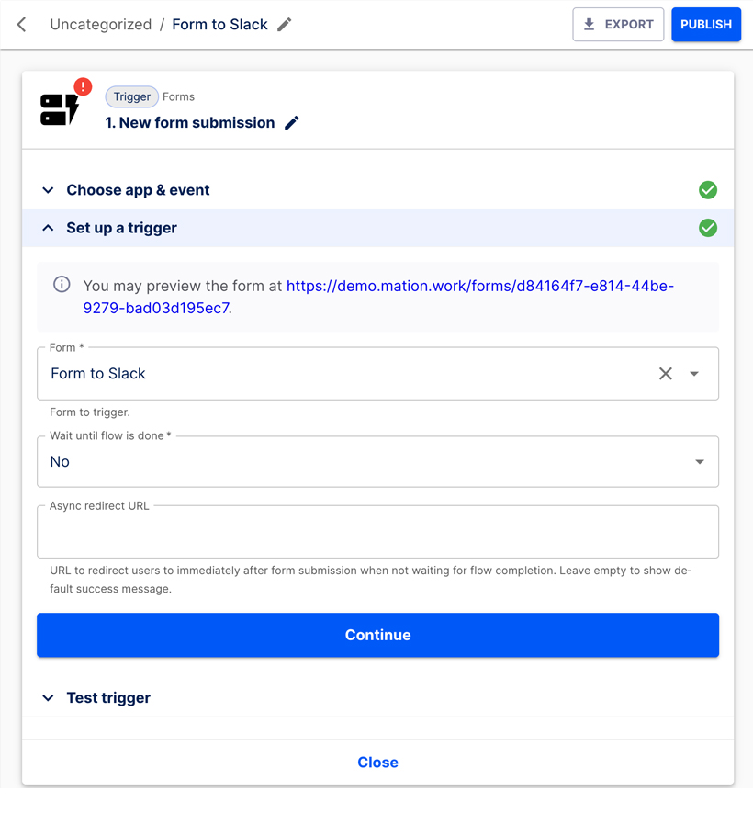Screen dimensions: 753x836
Task: Select the Form to Slack form value
Action: pos(97,374)
